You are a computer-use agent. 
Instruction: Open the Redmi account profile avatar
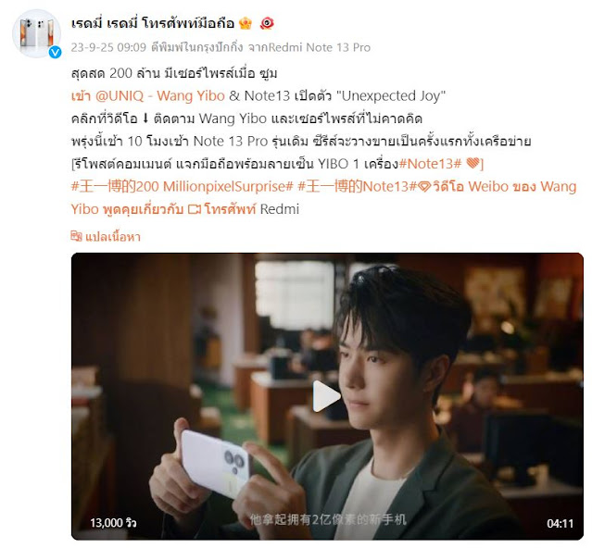[x=37, y=34]
